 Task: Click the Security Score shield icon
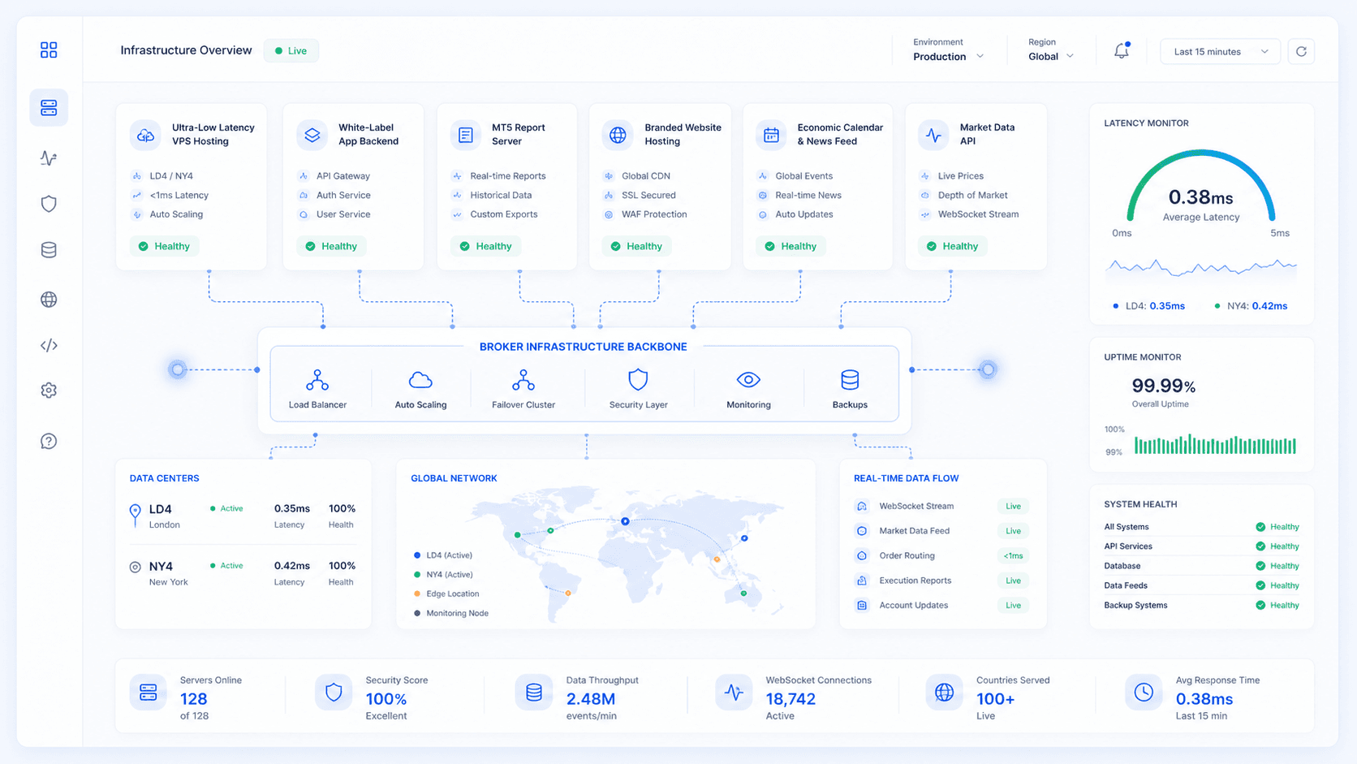pyautogui.click(x=334, y=693)
